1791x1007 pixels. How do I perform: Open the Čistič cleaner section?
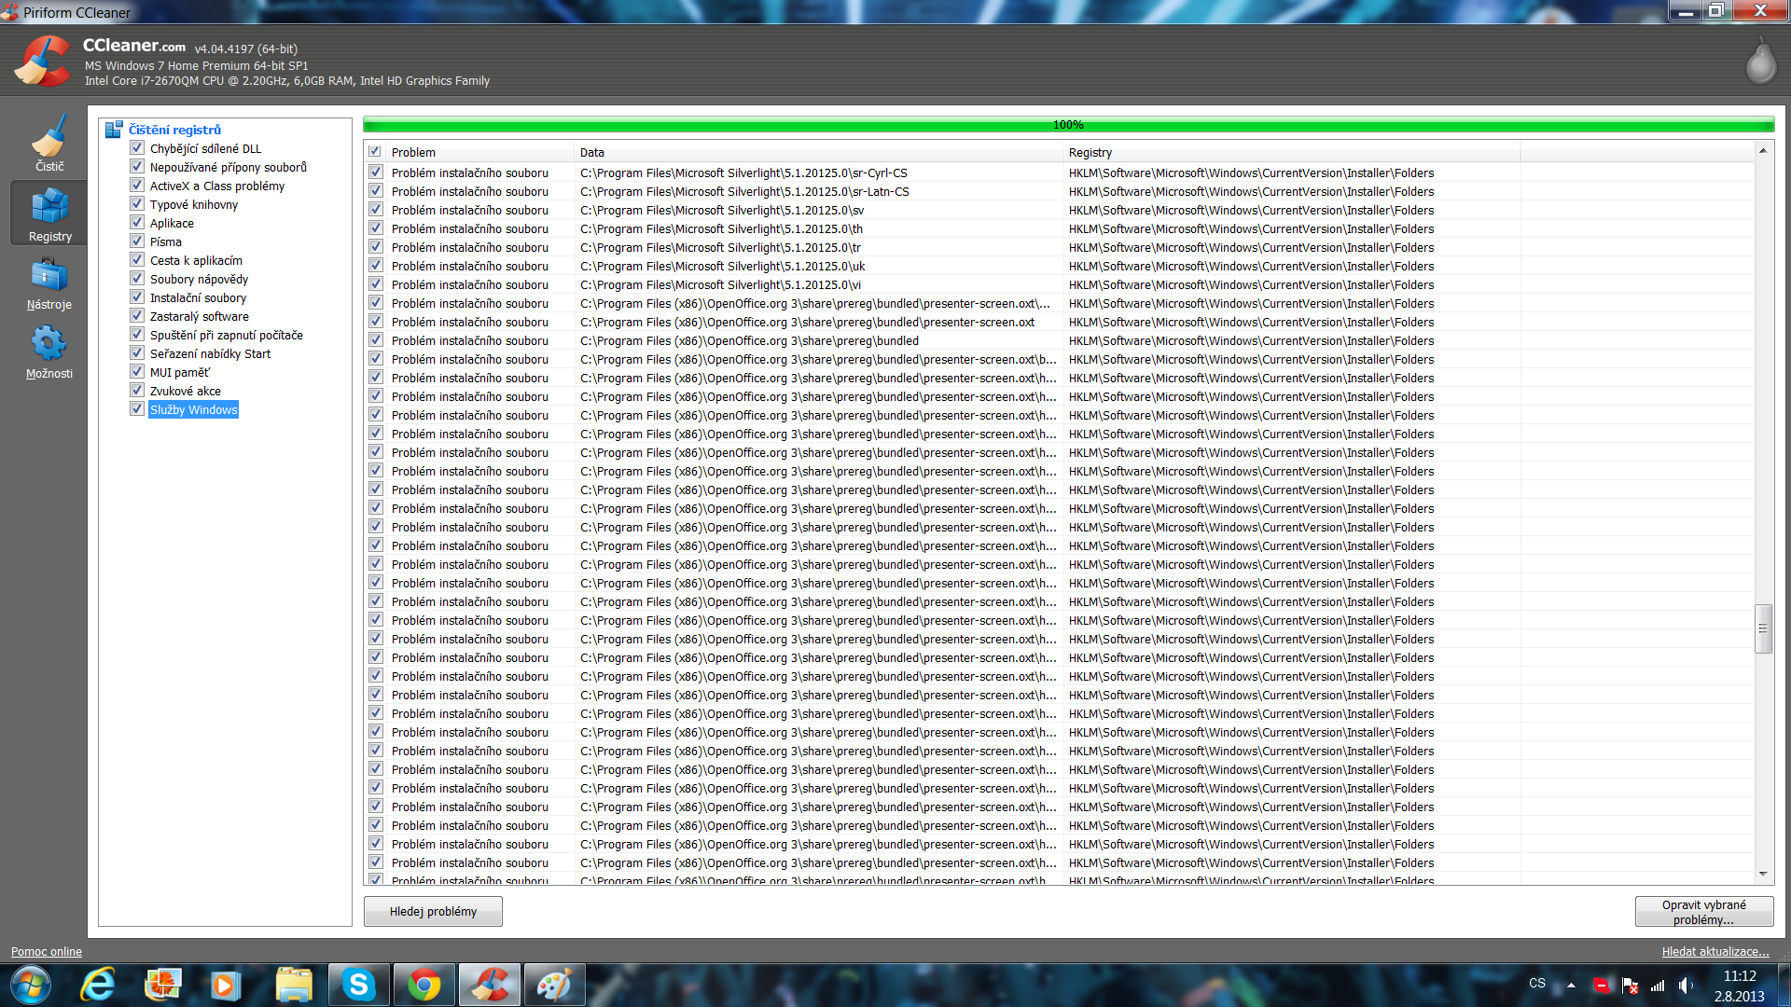point(49,142)
